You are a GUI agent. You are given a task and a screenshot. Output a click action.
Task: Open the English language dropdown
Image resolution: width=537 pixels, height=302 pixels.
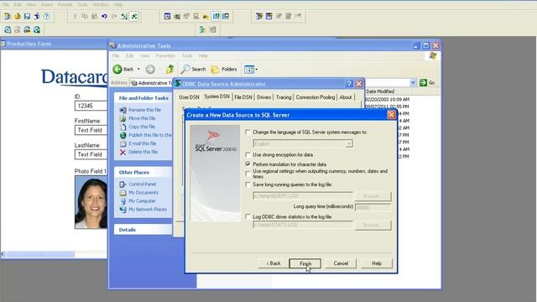349,143
